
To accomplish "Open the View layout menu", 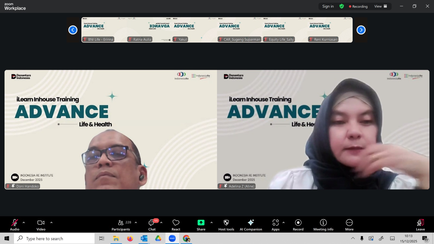I will point(381,6).
